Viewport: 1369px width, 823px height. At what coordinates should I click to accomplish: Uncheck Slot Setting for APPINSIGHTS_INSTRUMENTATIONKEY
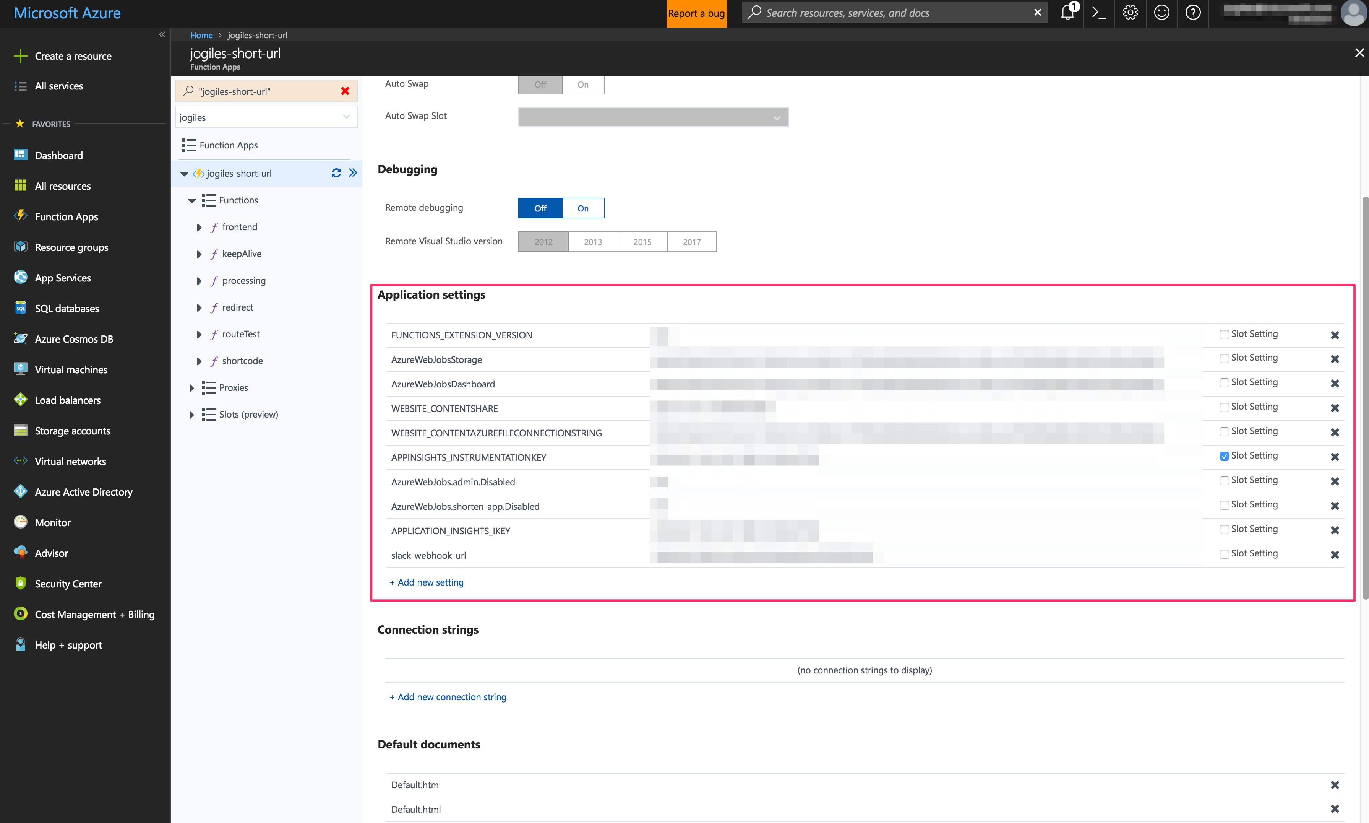[x=1224, y=456]
